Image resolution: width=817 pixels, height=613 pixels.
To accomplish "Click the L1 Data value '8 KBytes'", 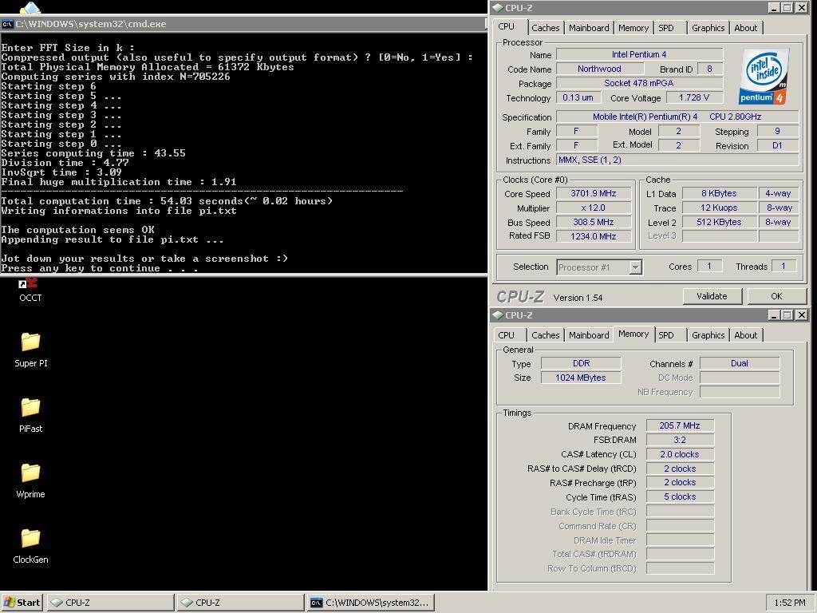I will 719,193.
